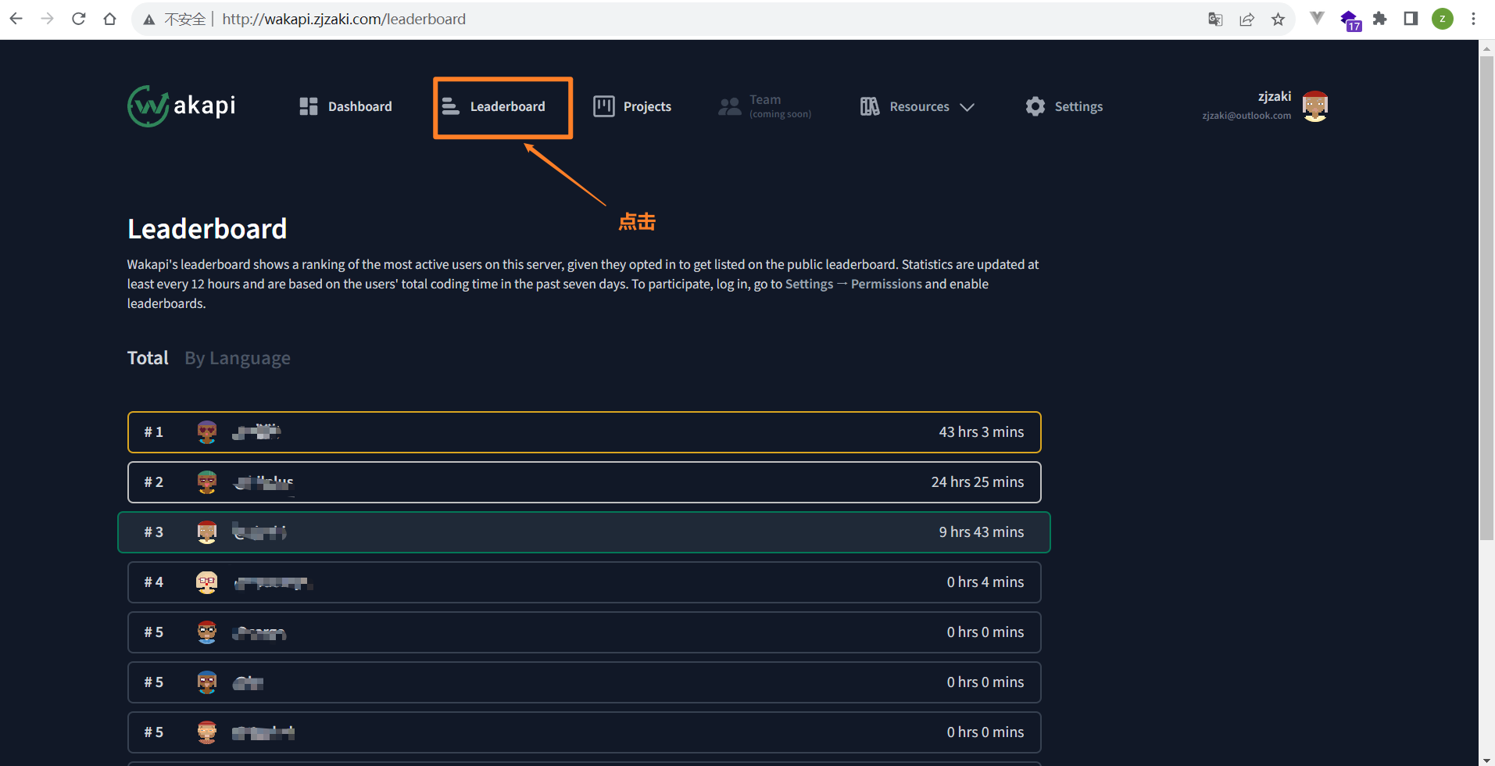
Task: Click the grey V extension icon
Action: (x=1317, y=18)
